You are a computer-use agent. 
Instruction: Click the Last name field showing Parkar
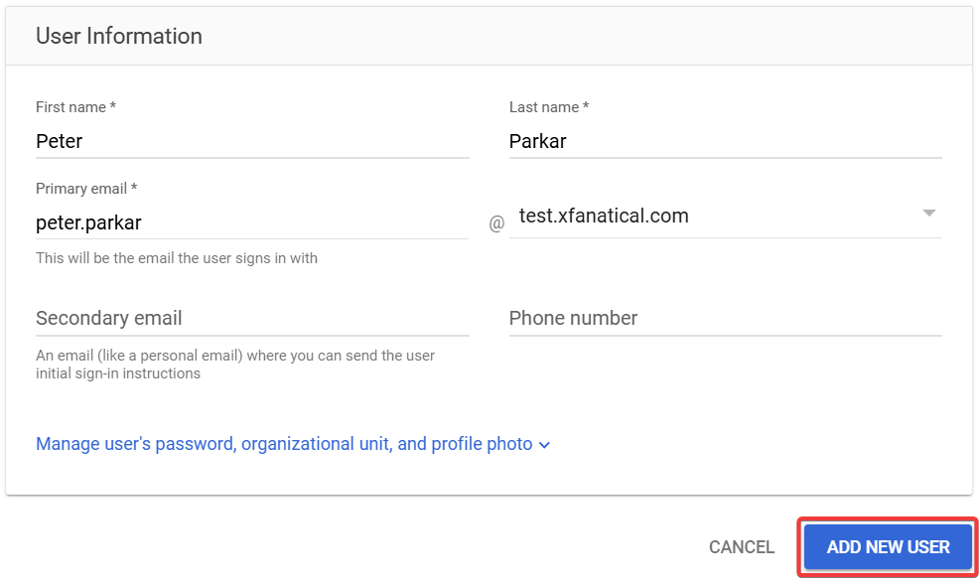(x=723, y=141)
